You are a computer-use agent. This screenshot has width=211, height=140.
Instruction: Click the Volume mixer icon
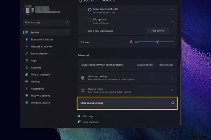pos(83,90)
